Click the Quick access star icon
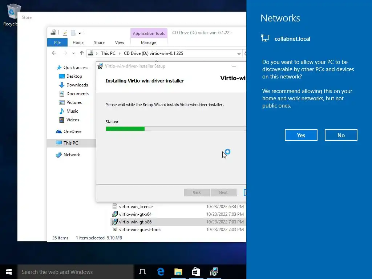Viewport: 372px width, 279px height. point(59,68)
